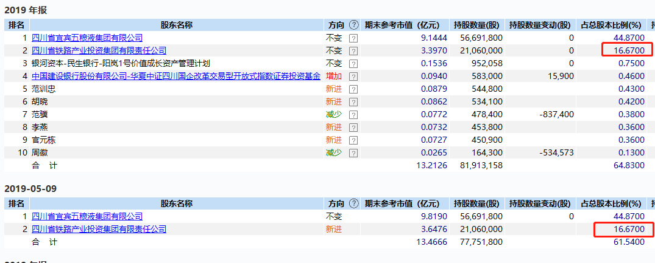Click question icon in 中国建设银行 row

point(353,77)
